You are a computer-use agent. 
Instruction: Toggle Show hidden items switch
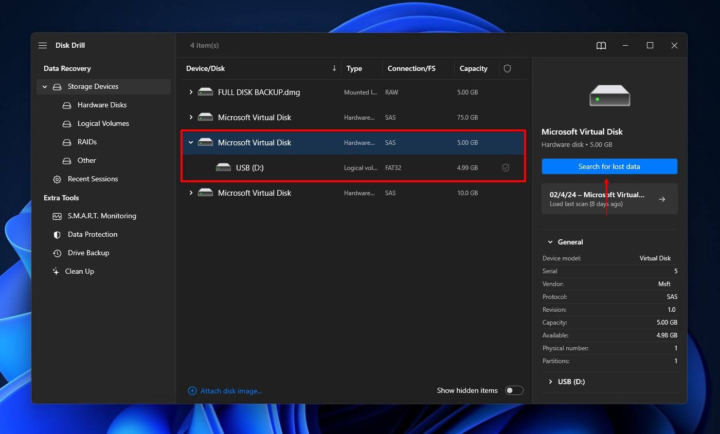click(514, 391)
